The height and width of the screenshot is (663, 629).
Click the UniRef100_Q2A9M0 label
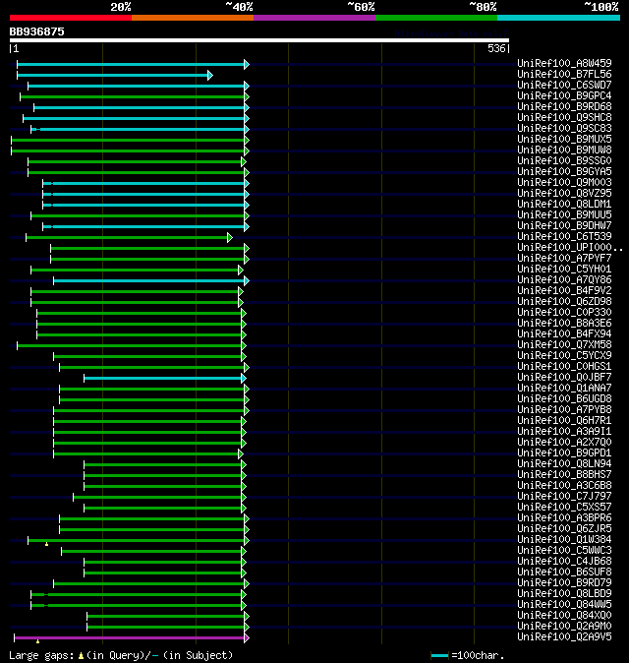coord(564,627)
